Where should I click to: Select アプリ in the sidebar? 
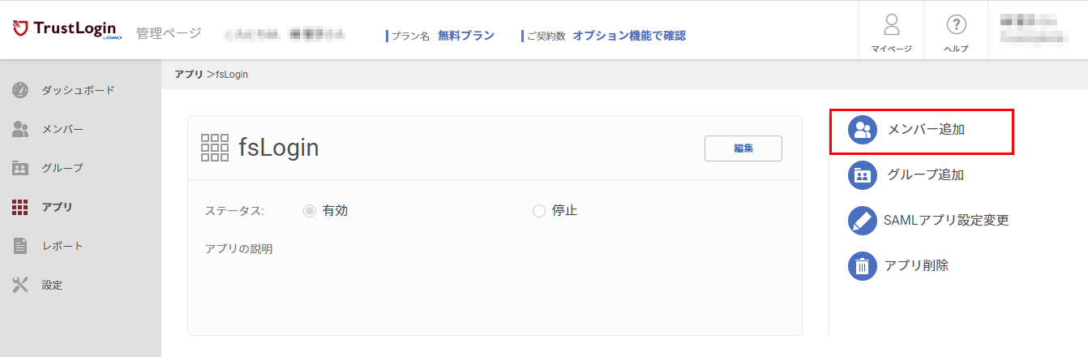[57, 207]
